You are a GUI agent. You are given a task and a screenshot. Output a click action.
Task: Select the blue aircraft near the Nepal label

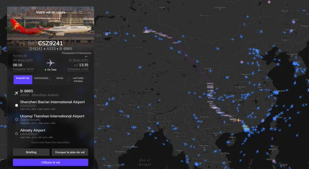tap(139, 107)
